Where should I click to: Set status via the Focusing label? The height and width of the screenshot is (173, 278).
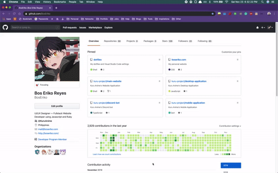(x=44, y=85)
